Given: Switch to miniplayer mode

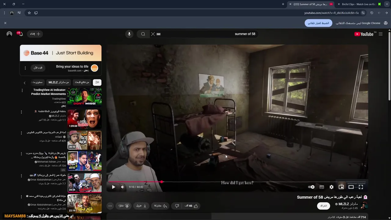Looking at the screenshot, I should click(x=341, y=187).
